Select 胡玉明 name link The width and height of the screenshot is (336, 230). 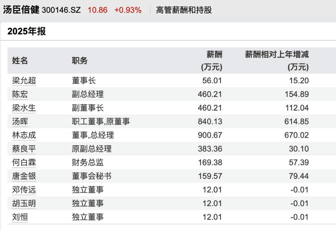tap(24, 203)
